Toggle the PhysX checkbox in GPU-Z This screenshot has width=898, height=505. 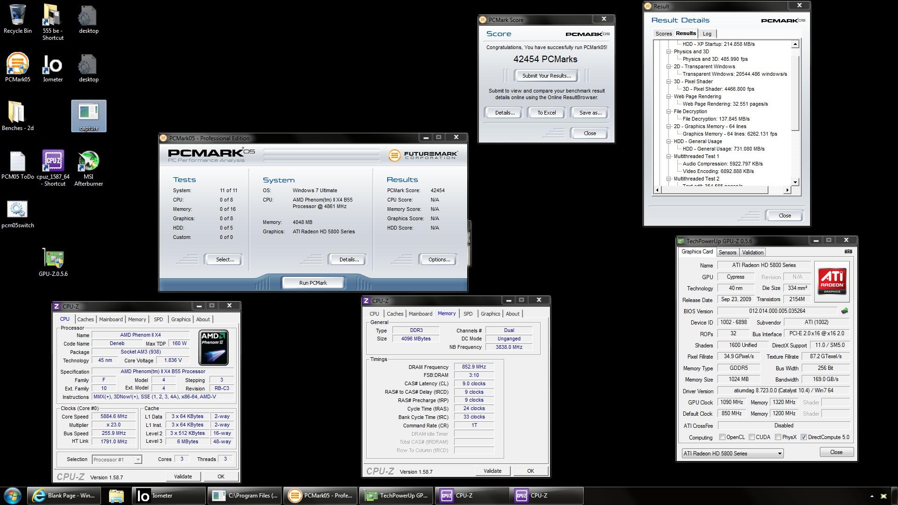pos(778,437)
